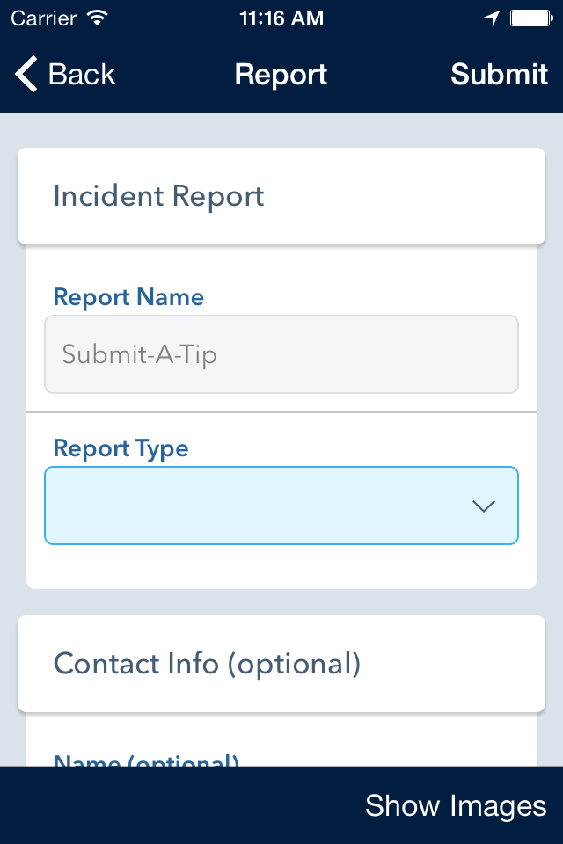
Task: Open the Report Type dropdown
Action: pos(281,506)
